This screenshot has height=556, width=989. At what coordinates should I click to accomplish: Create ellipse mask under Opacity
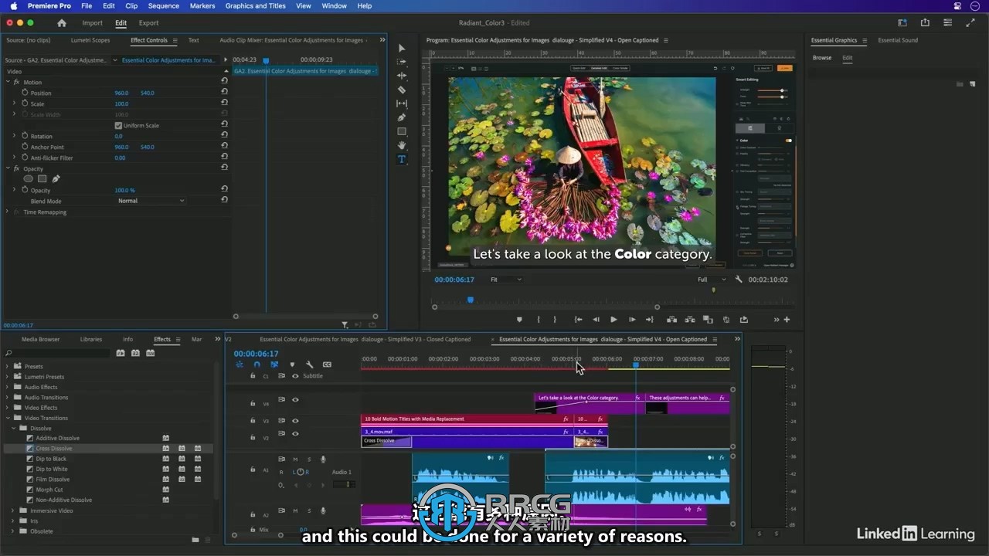(x=29, y=178)
